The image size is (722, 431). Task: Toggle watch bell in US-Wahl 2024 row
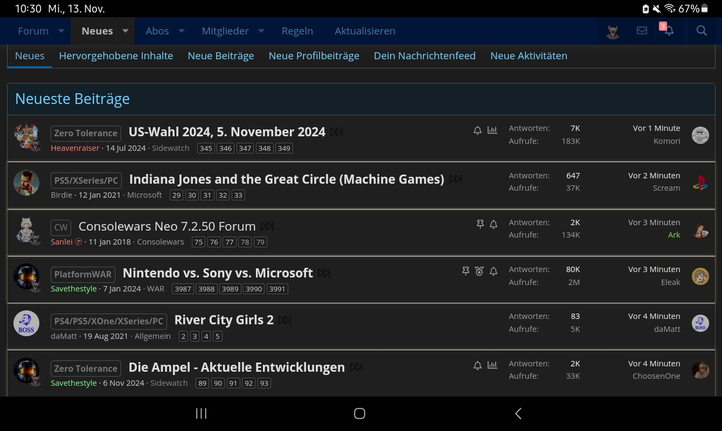477,130
